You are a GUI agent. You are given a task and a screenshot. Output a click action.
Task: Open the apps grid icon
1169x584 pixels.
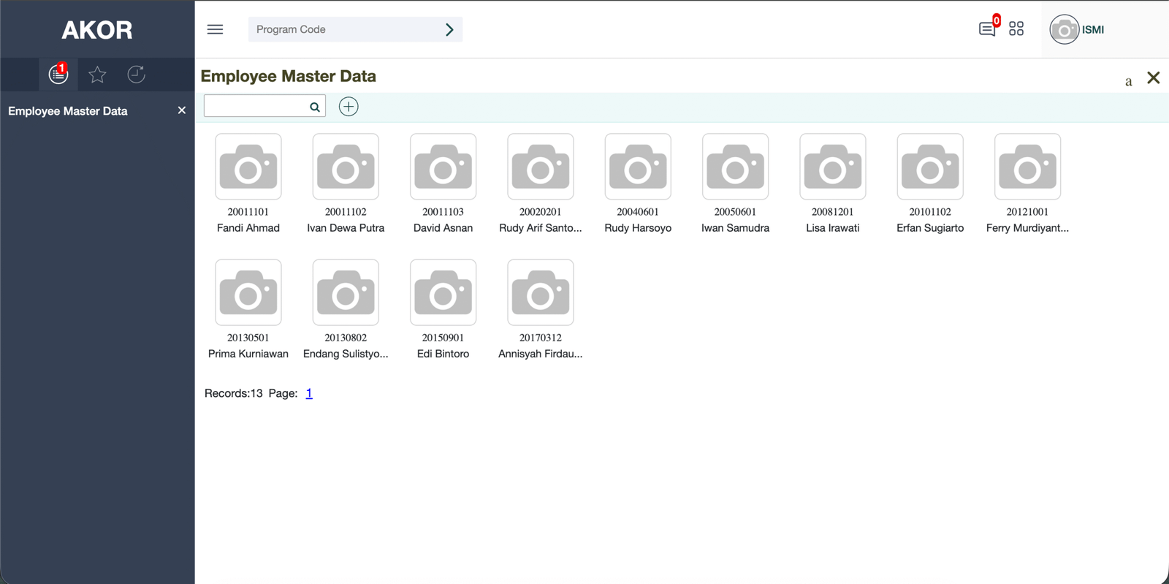point(1016,29)
